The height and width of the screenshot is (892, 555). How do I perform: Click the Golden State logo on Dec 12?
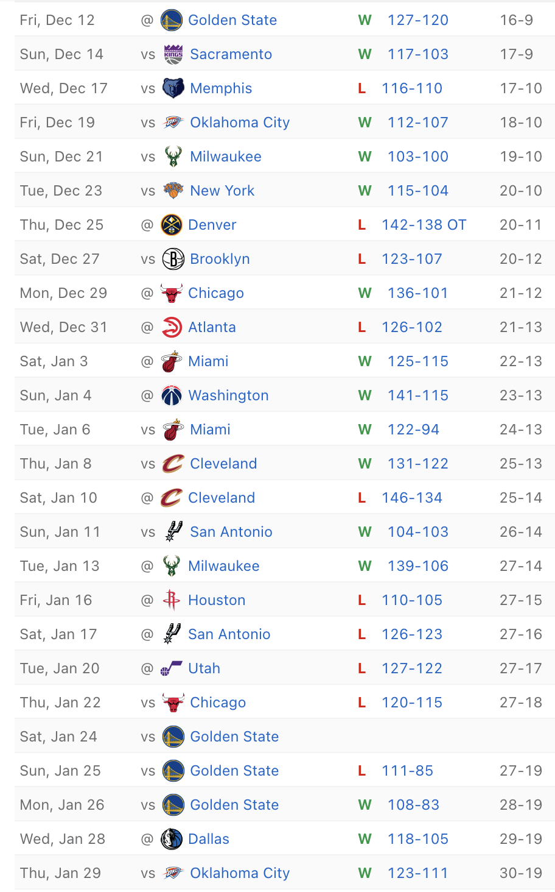[172, 20]
